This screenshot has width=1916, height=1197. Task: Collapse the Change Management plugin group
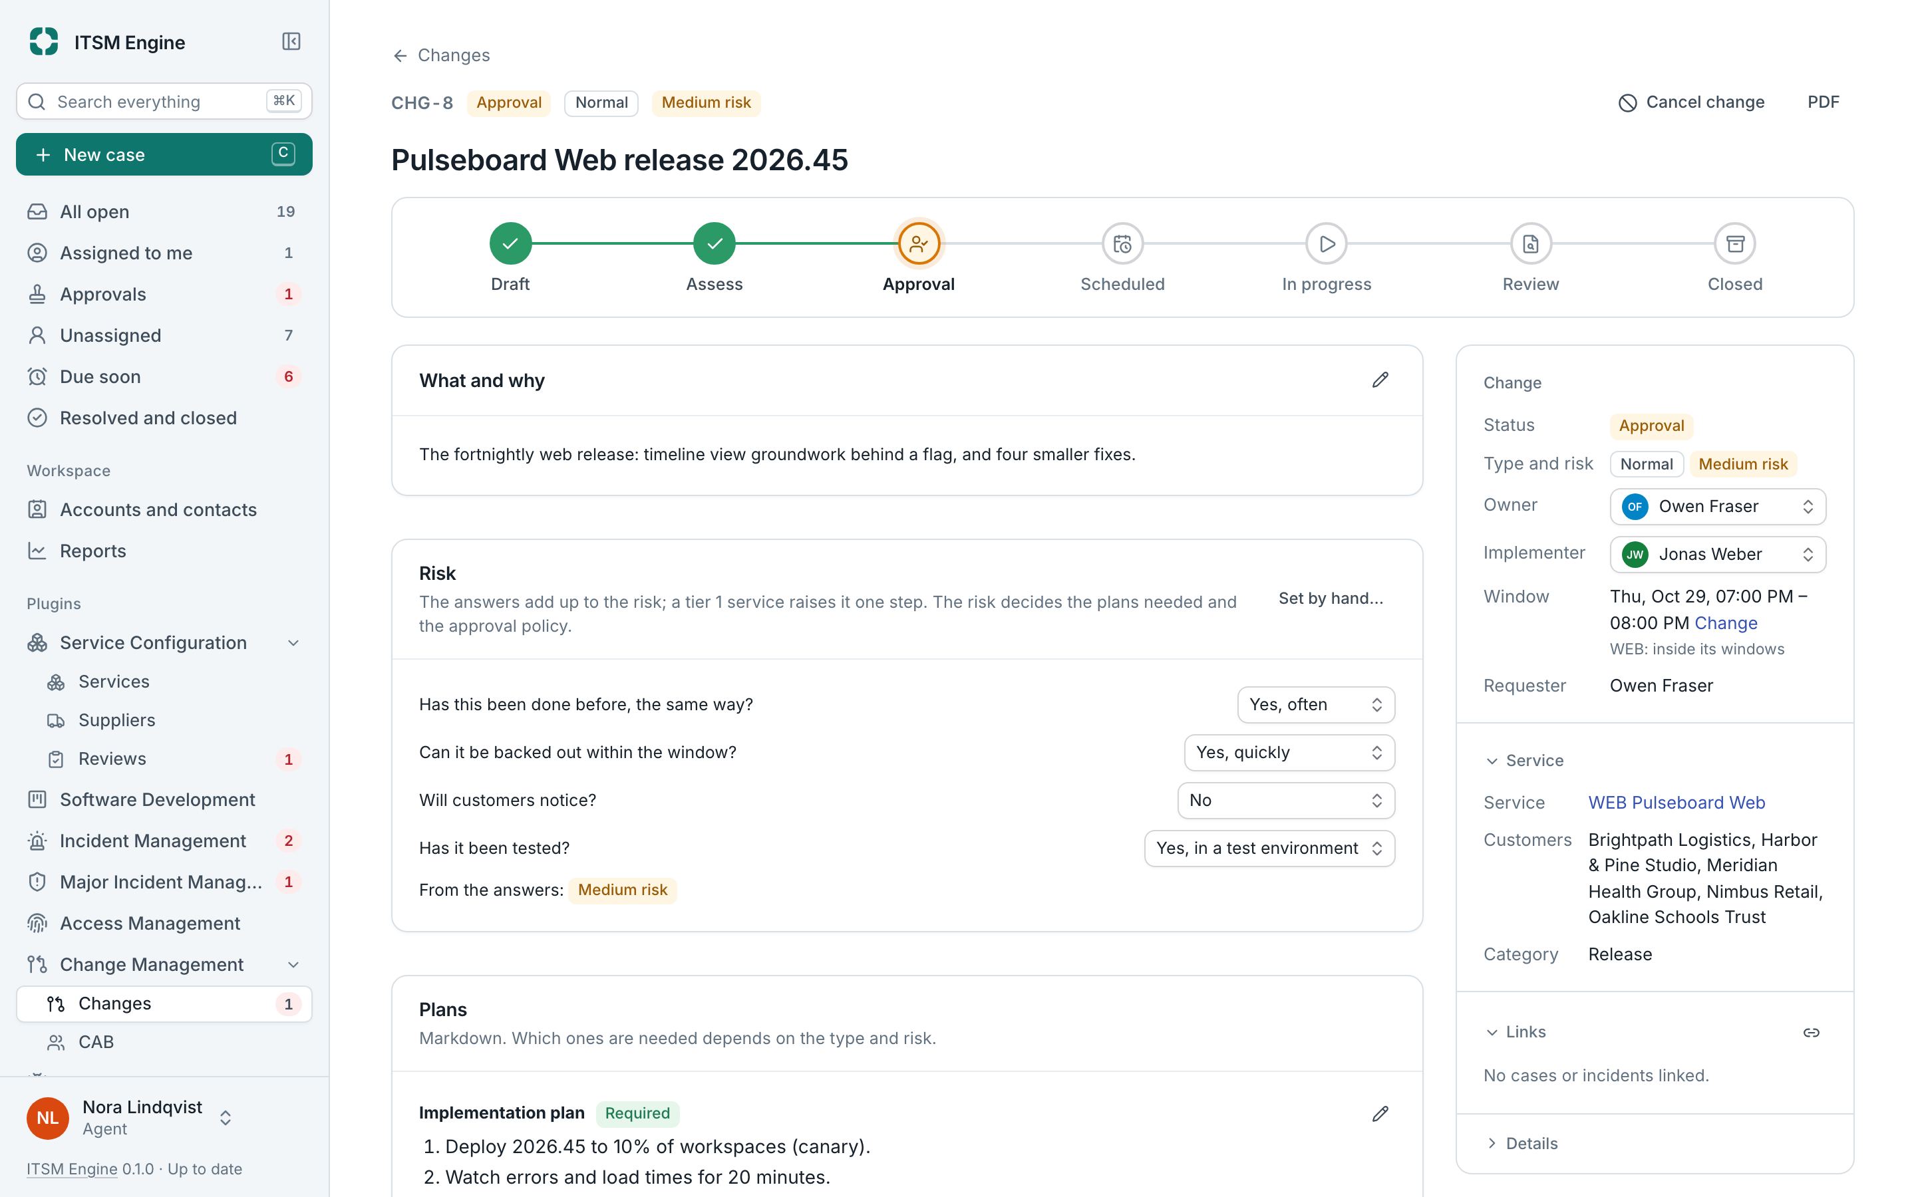click(x=293, y=964)
